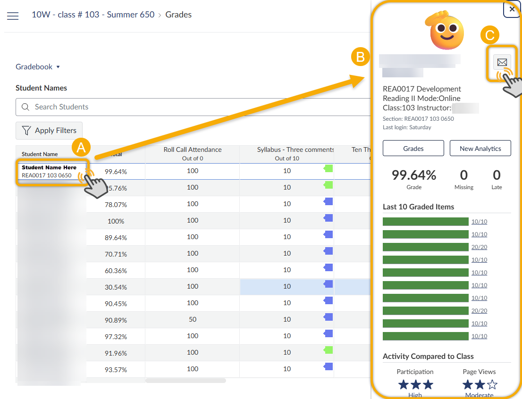The height and width of the screenshot is (399, 522).
Task: Click Activity Compared to Class heading
Action: click(x=428, y=356)
